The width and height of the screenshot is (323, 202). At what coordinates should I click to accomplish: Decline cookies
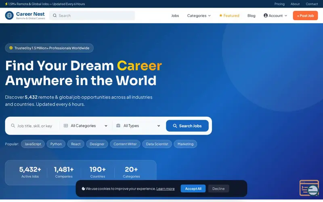coord(218,189)
